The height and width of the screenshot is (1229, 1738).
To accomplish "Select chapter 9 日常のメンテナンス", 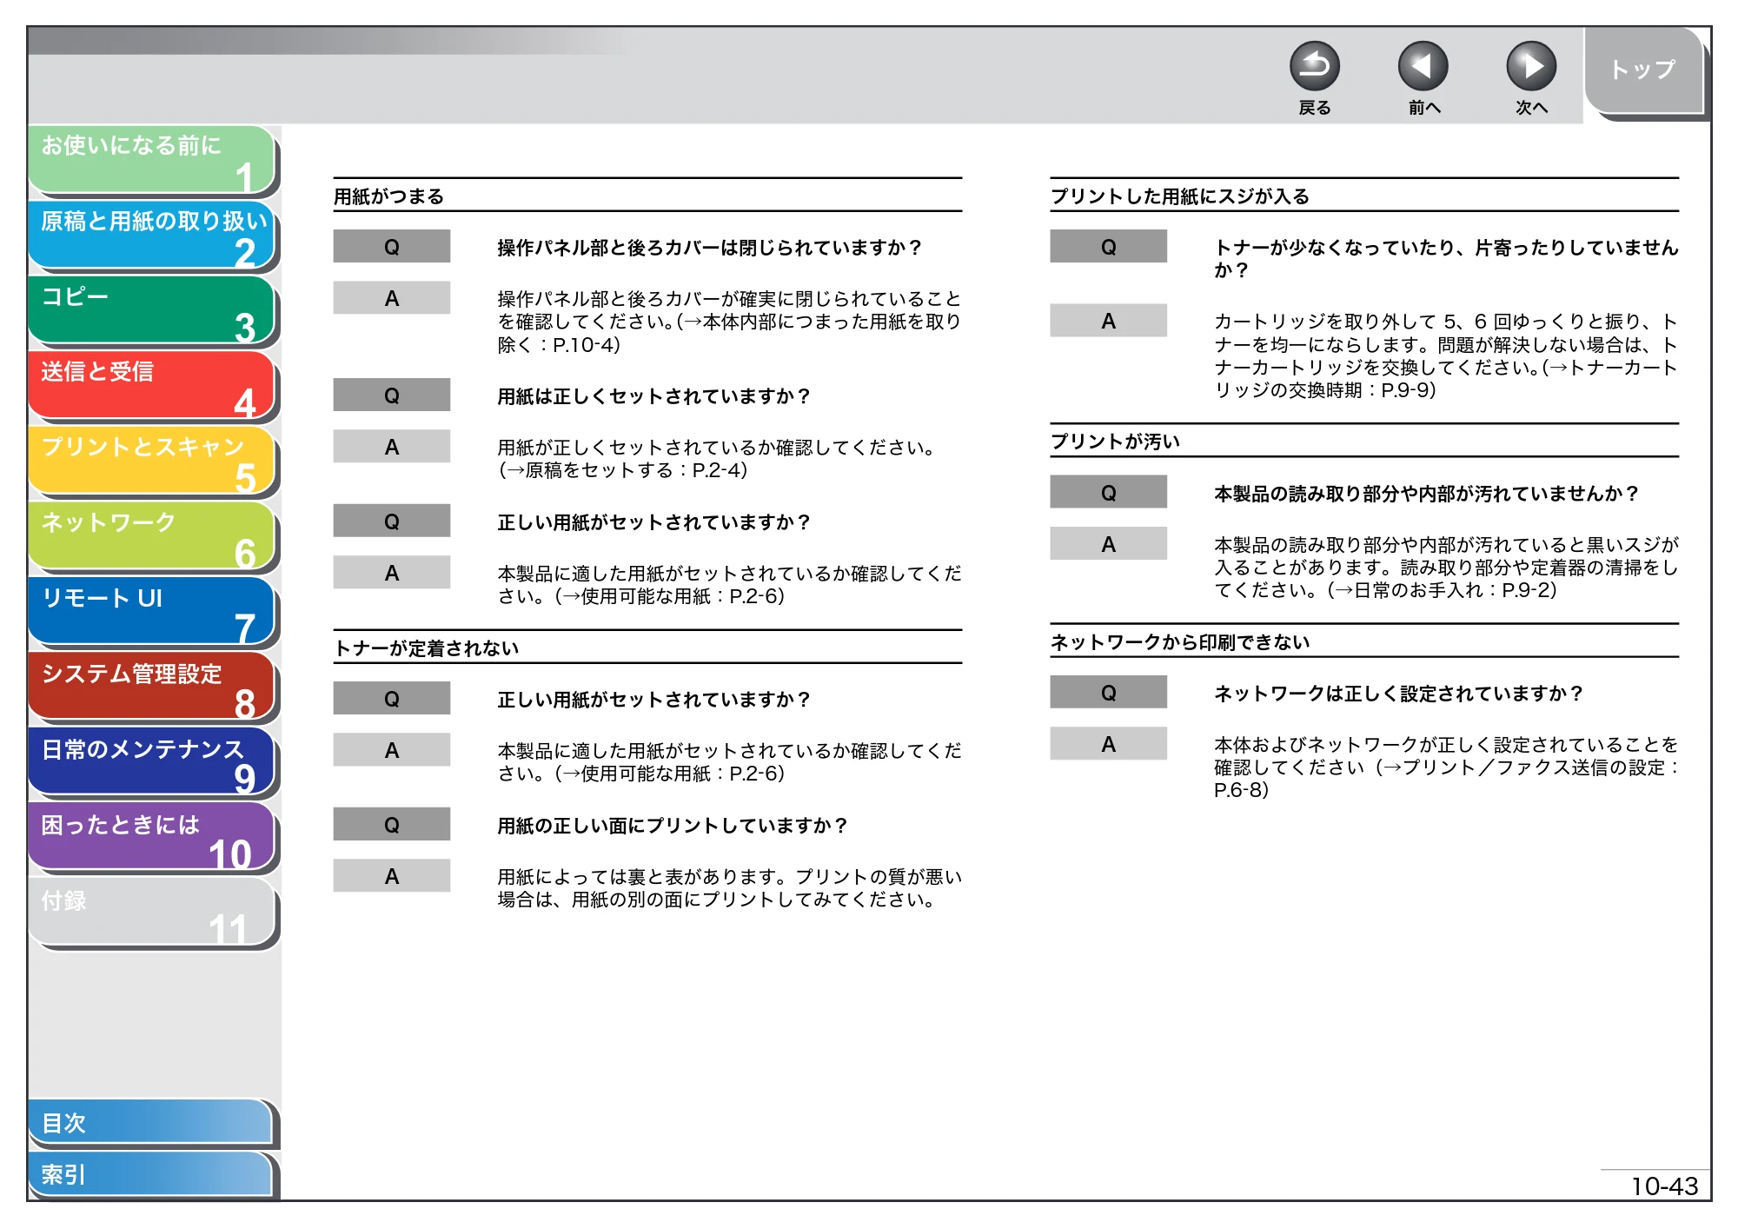I will point(152,762).
